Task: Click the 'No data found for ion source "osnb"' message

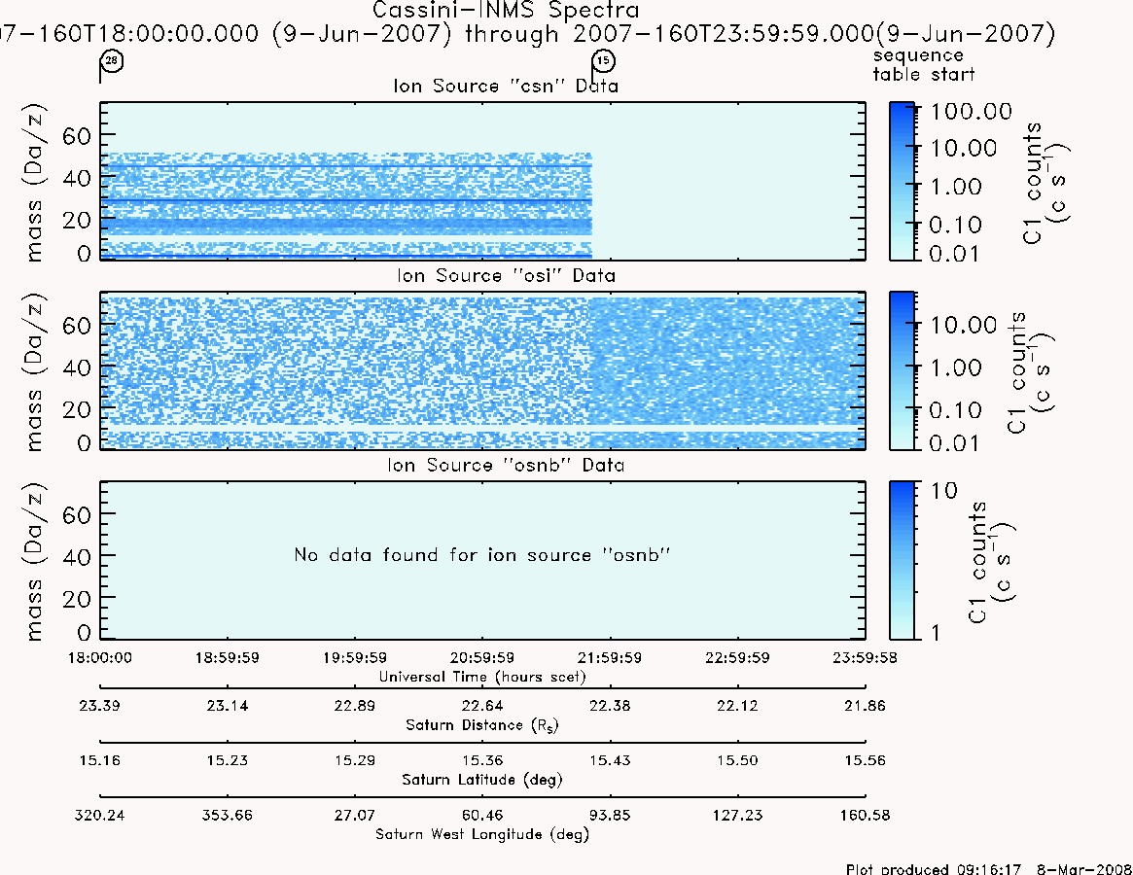Action: 482,555
